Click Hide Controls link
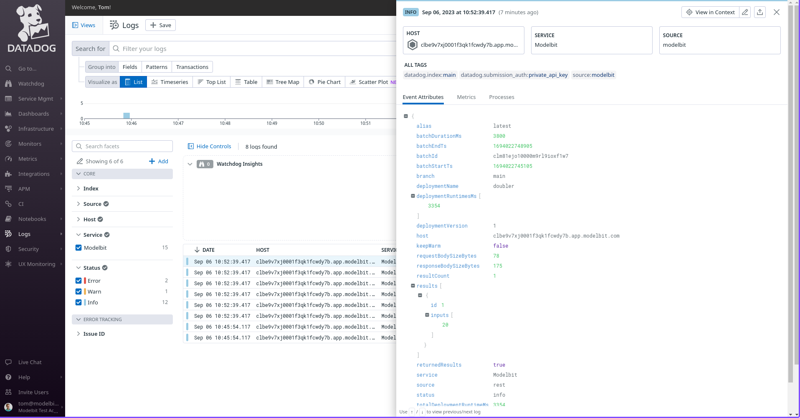The height and width of the screenshot is (418, 800). point(209,146)
